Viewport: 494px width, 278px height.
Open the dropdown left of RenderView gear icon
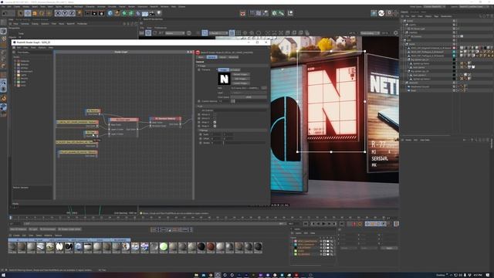(x=370, y=32)
